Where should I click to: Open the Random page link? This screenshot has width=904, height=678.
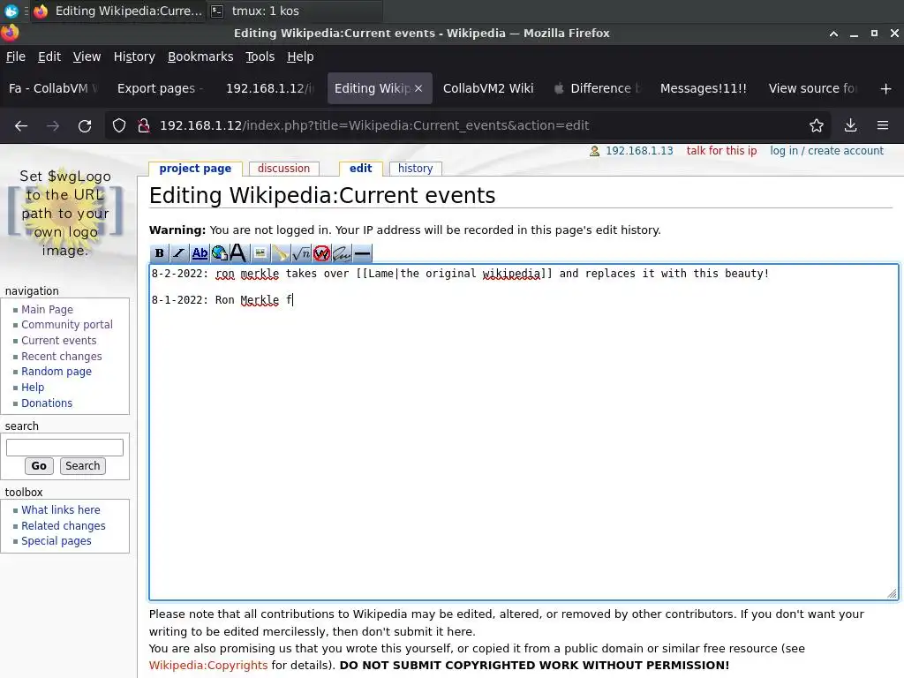pos(56,372)
